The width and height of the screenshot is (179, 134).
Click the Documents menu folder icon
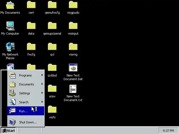(x=12, y=84)
